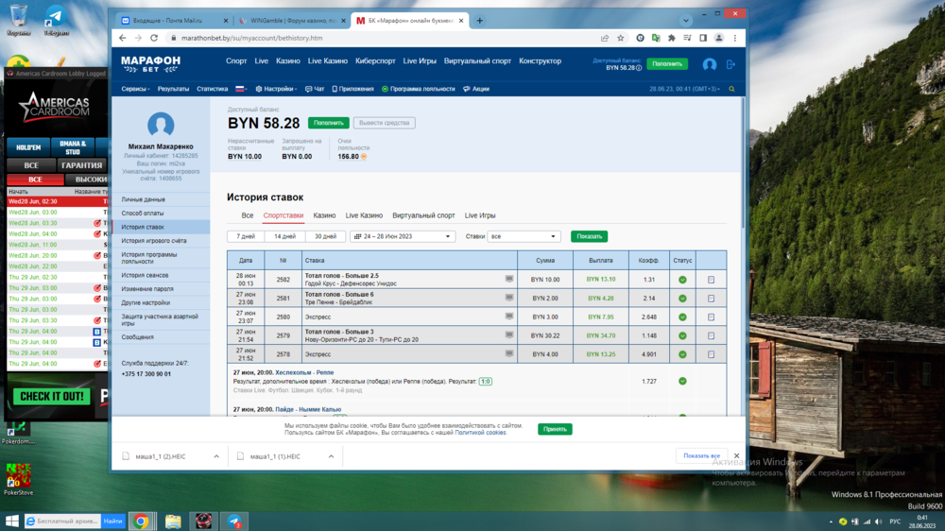Open the user profile avatar icon
The height and width of the screenshot is (531, 945).
tap(710, 64)
